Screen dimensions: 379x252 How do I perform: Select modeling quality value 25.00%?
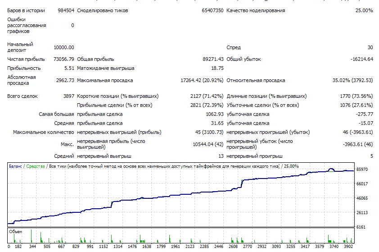click(364, 10)
